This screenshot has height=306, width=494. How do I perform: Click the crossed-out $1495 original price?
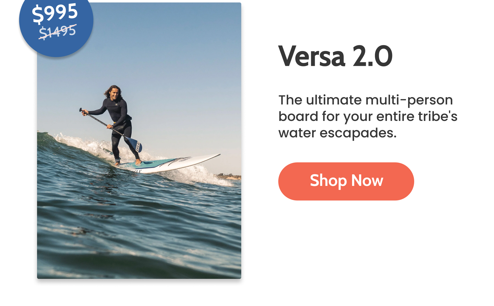coord(57,32)
